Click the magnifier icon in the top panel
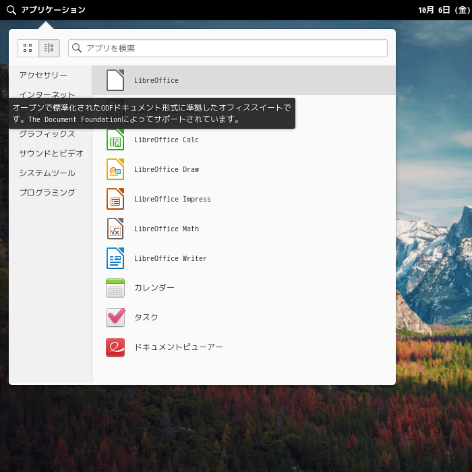This screenshot has height=472, width=472. [x=11, y=10]
